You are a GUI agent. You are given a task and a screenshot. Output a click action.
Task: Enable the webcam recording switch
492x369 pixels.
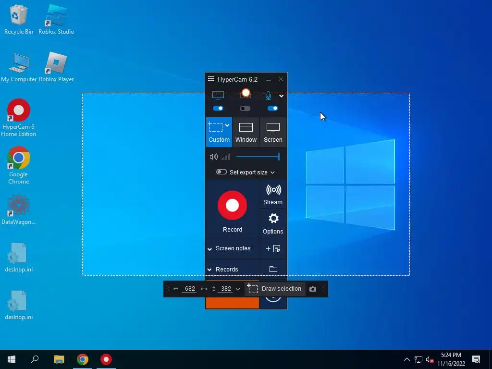(245, 108)
